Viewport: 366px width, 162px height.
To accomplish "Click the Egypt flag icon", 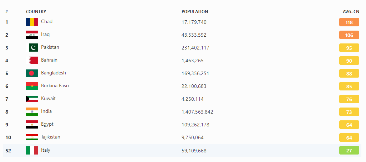I will pyautogui.click(x=32, y=125).
